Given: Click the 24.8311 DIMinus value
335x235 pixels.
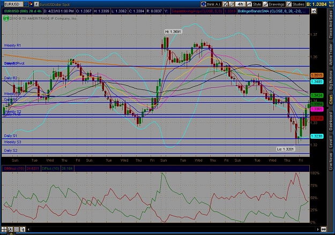Looking at the screenshot, I should 33,169.
